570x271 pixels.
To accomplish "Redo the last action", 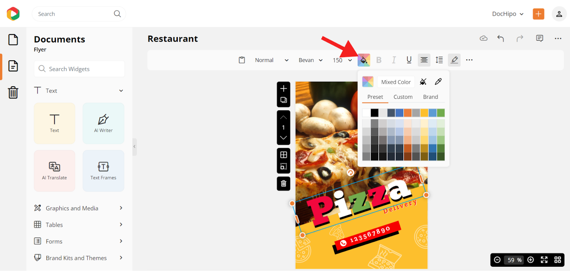I will point(520,38).
